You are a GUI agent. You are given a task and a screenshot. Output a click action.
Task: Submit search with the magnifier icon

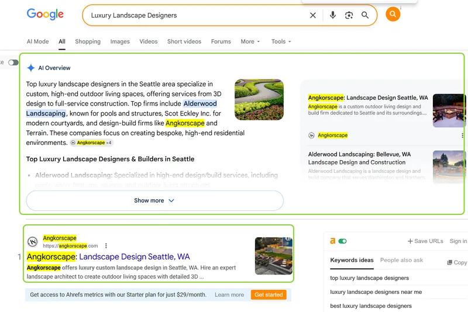pyautogui.click(x=365, y=15)
